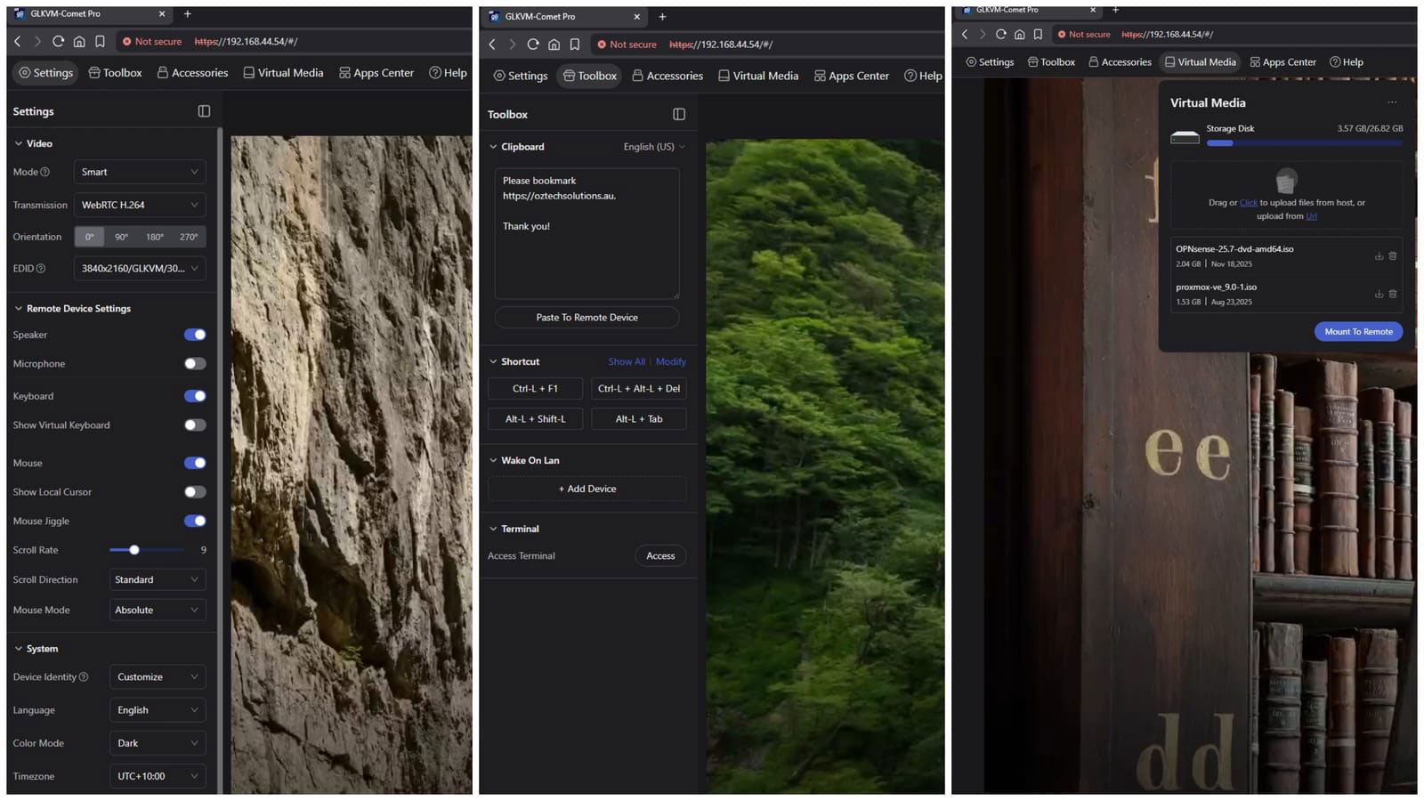Download the OPNsense-25.7 ISO file

[x=1379, y=256]
